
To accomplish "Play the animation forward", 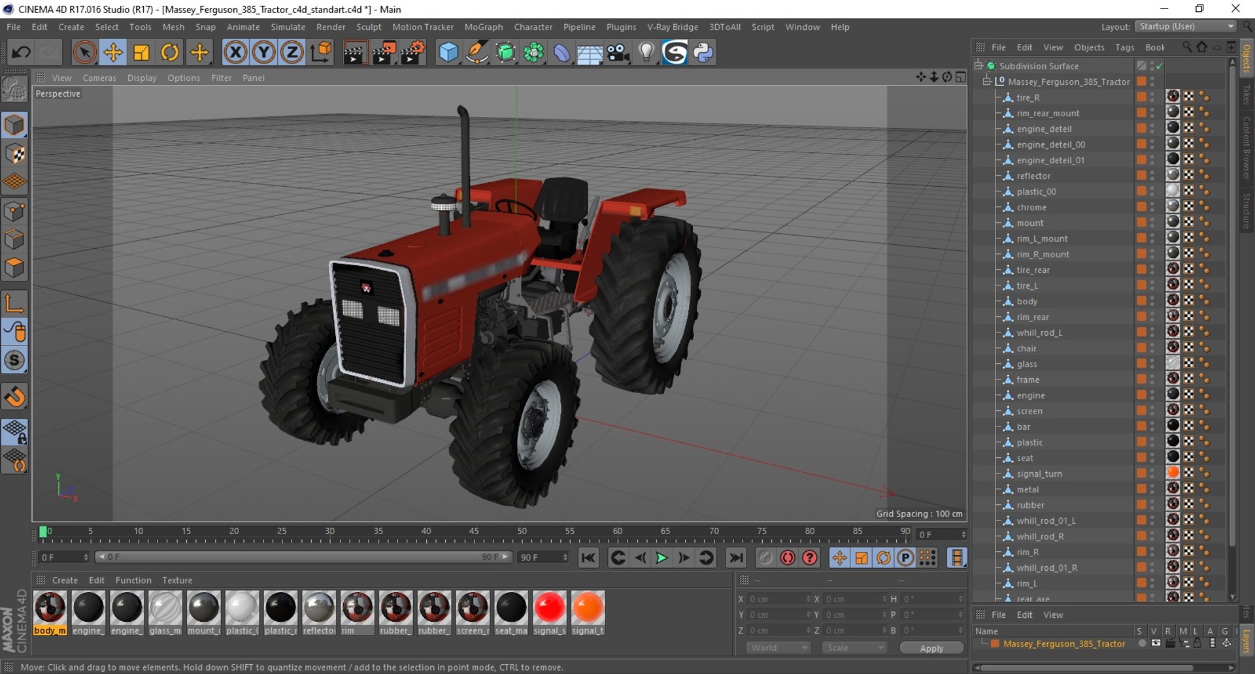I will pos(661,558).
